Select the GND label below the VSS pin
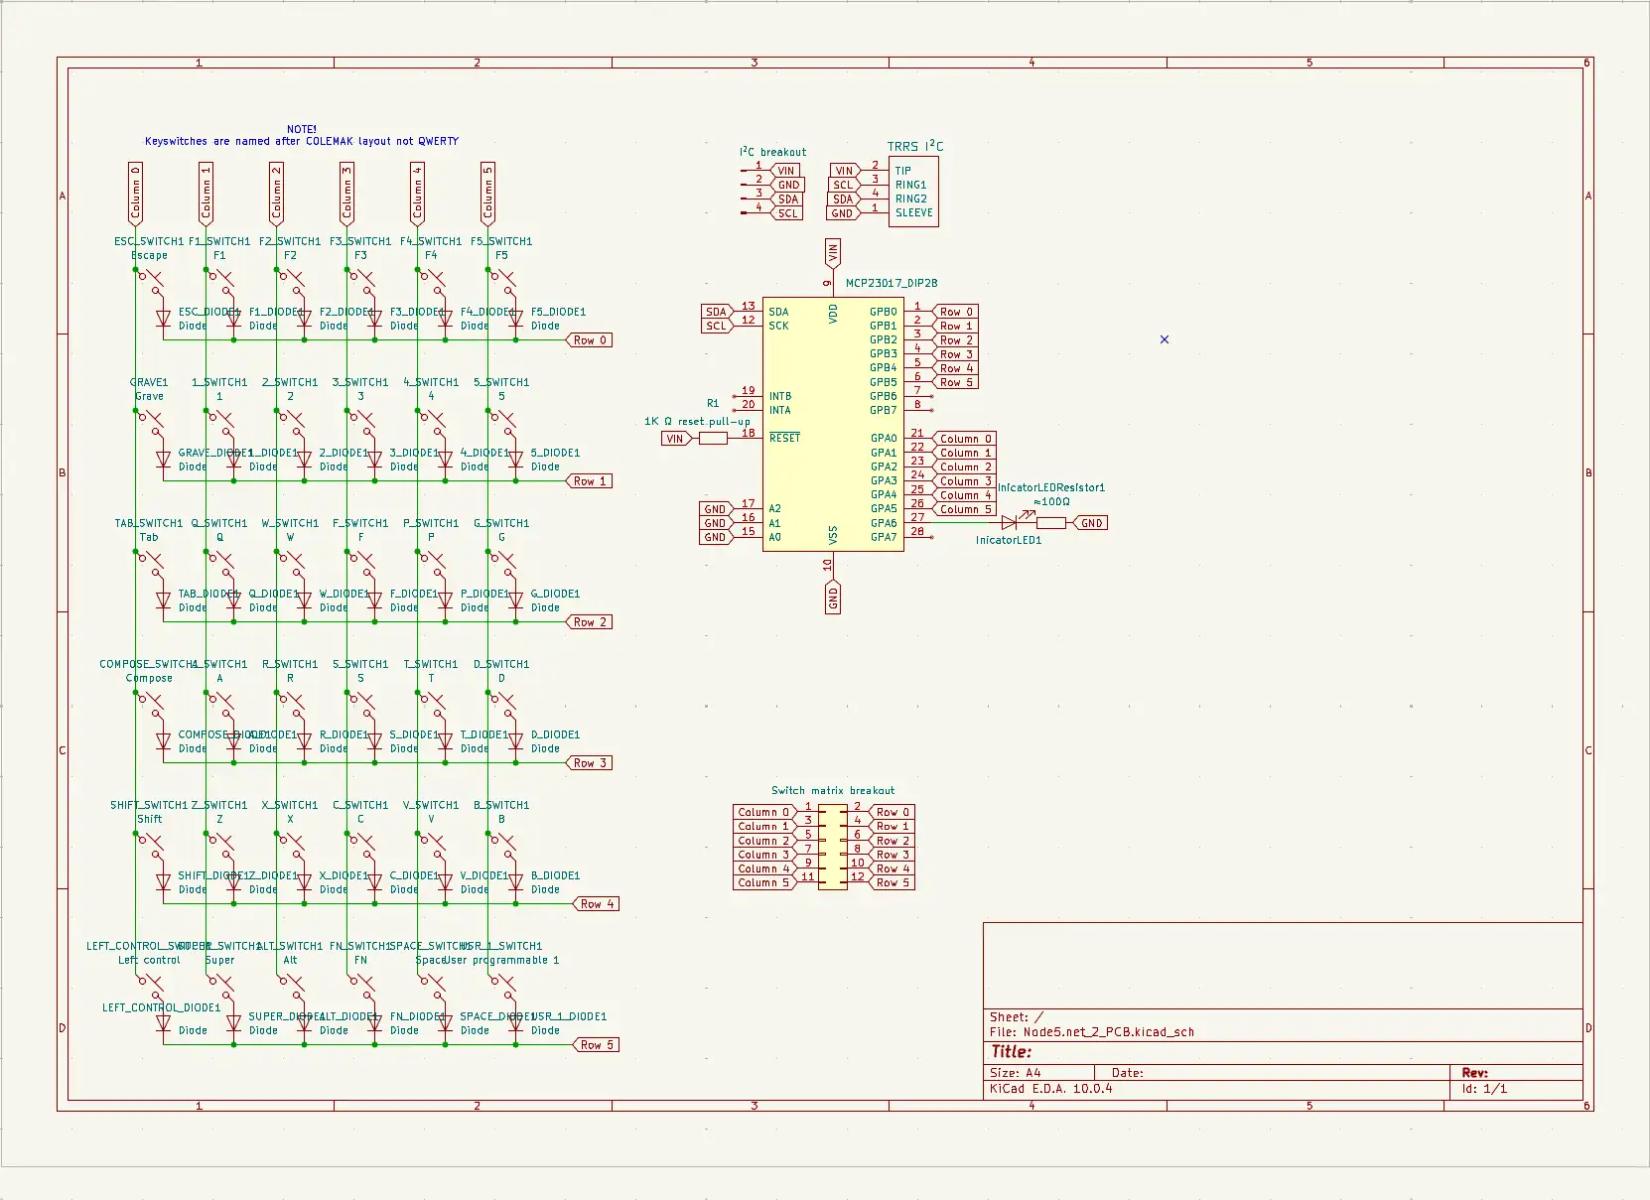The height and width of the screenshot is (1200, 1650). (x=833, y=599)
